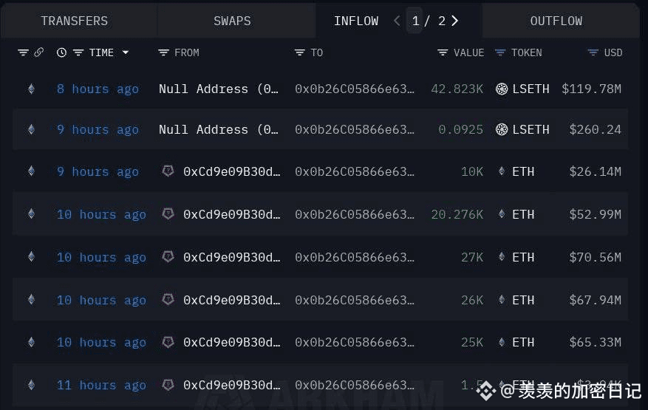
Task: Open the TO column filter
Action: point(300,52)
